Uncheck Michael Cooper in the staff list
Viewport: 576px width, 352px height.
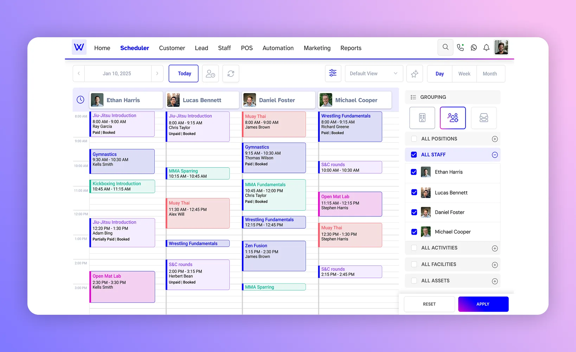click(x=414, y=232)
